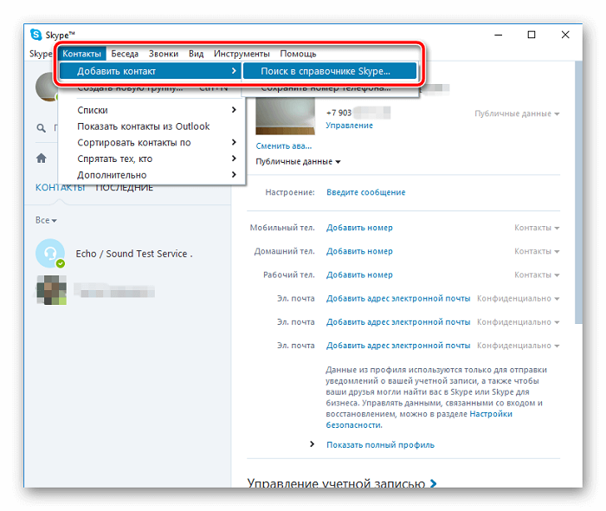This screenshot has width=606, height=511.
Task: Open the Контакты menu
Action: [x=82, y=54]
